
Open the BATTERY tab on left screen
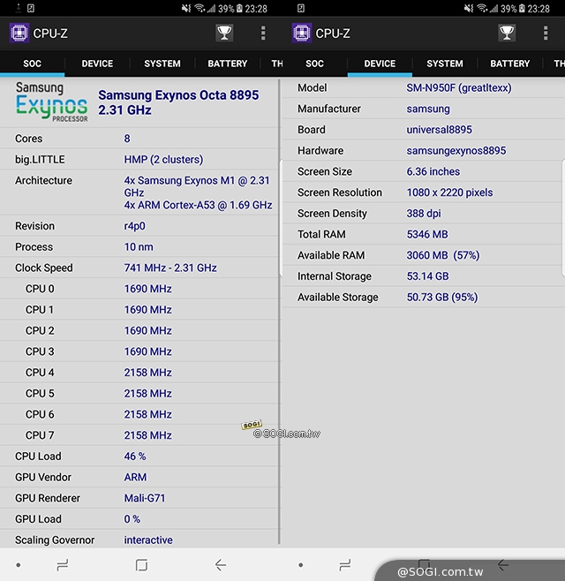coord(228,64)
